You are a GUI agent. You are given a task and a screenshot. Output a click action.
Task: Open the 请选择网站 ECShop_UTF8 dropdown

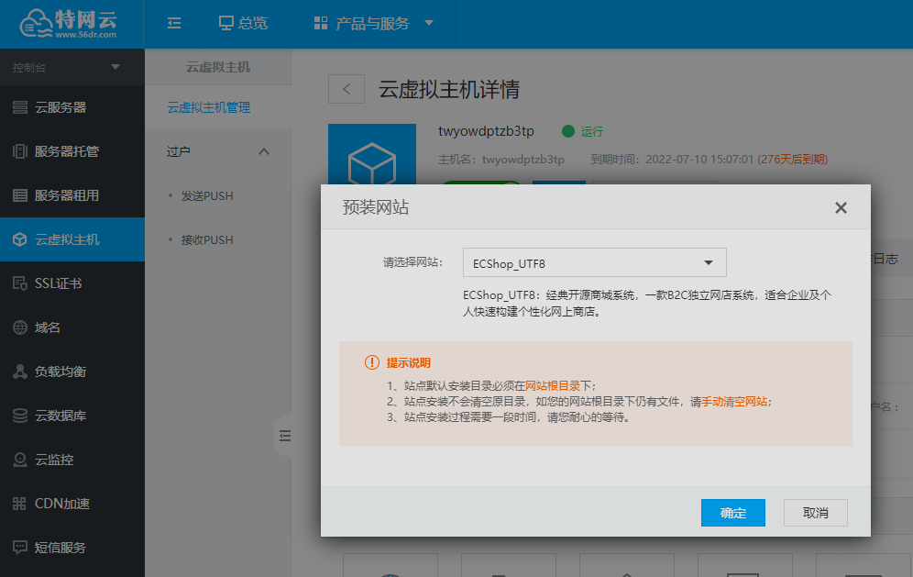tap(595, 263)
